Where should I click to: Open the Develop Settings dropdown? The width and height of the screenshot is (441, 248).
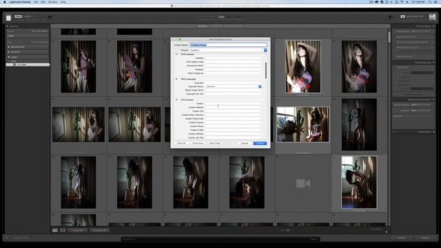coord(422,105)
